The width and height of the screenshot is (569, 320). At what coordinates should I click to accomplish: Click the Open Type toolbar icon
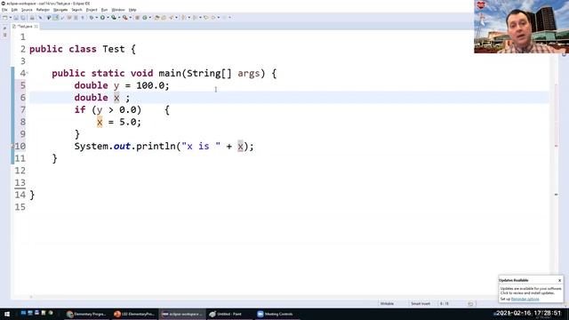156,18
